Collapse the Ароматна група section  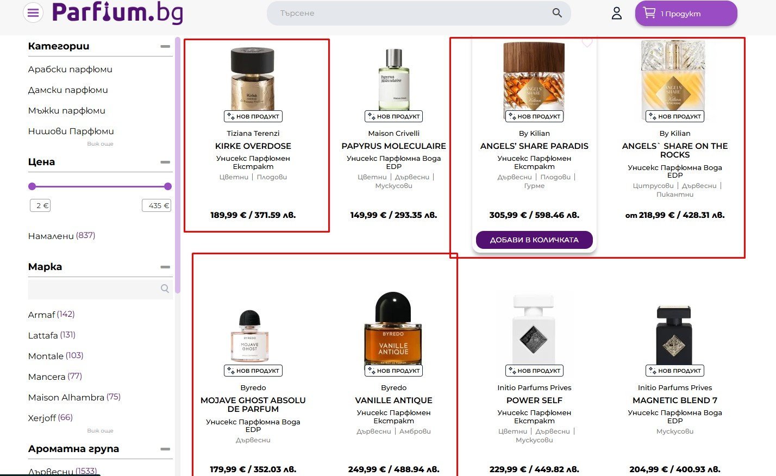165,449
